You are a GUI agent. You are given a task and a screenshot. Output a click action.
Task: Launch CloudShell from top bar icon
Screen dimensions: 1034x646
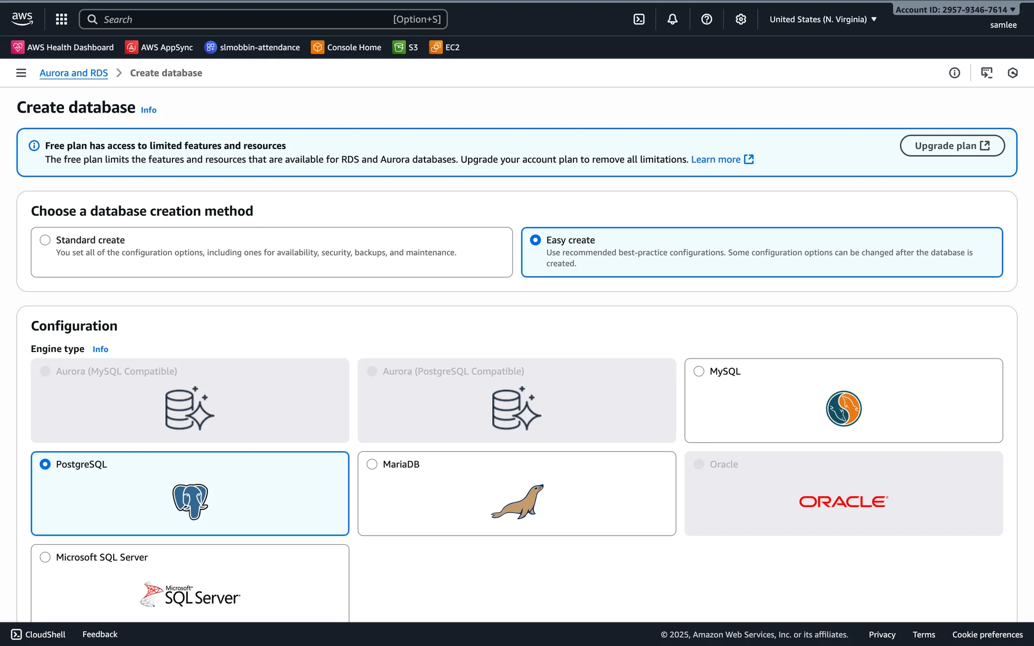[x=639, y=19]
